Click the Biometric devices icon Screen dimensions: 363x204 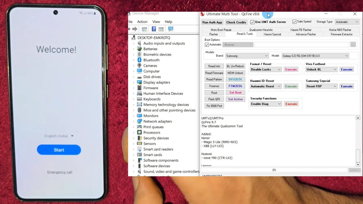[139, 54]
